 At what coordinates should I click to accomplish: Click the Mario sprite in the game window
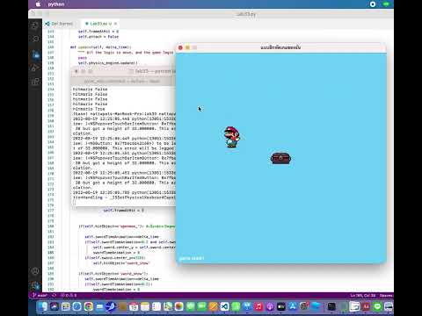(x=232, y=137)
